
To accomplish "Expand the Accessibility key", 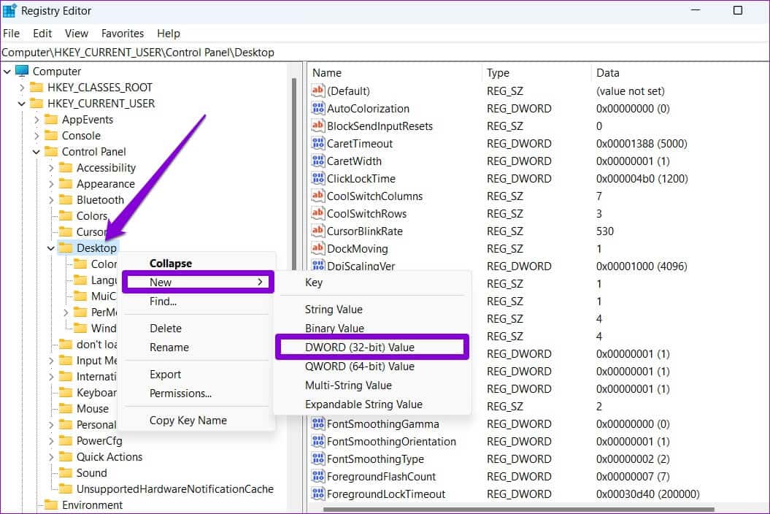I will tap(51, 168).
